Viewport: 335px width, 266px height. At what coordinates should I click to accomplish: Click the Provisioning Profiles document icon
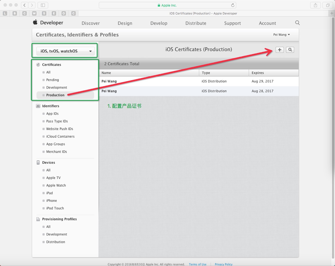[x=38, y=219]
